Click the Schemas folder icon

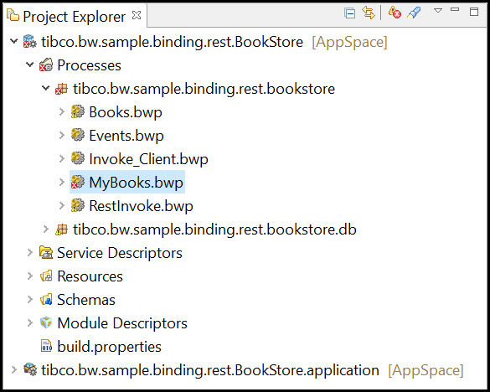[46, 300]
